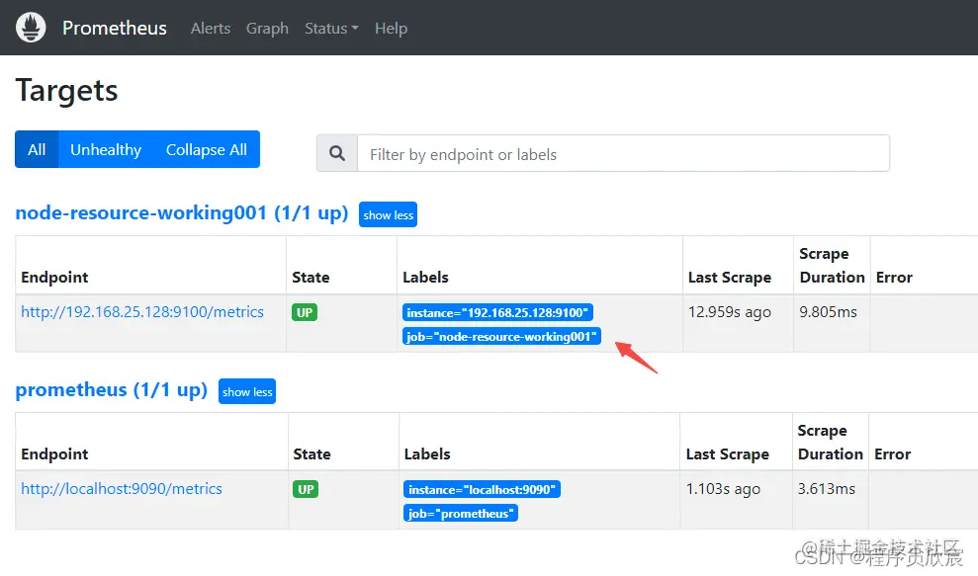Click label job="node-resource-working001"
This screenshot has height=576, width=978.
point(501,337)
